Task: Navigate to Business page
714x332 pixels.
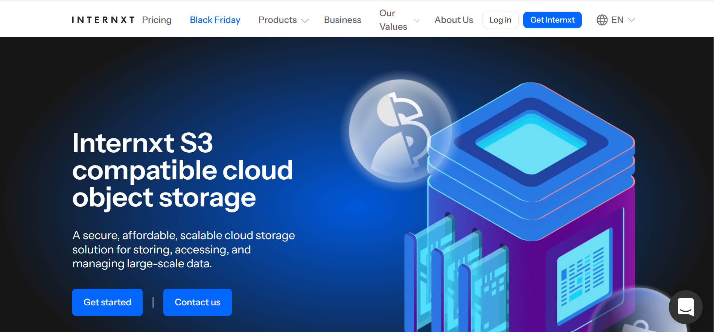Action: tap(343, 20)
